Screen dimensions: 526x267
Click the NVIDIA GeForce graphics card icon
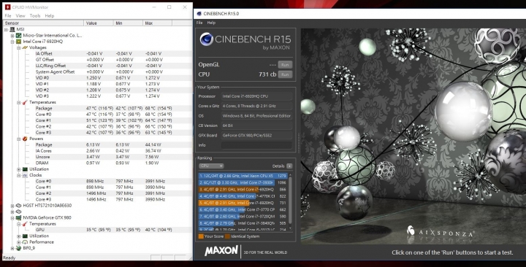(x=19, y=217)
